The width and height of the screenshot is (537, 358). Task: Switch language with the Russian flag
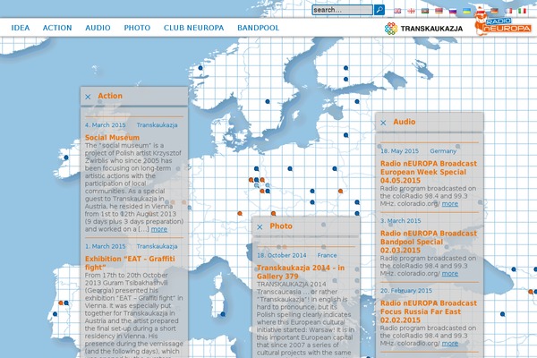click(453, 11)
